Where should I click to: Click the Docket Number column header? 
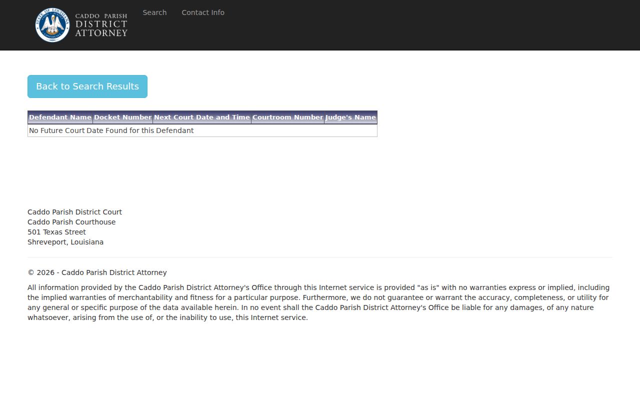point(122,117)
